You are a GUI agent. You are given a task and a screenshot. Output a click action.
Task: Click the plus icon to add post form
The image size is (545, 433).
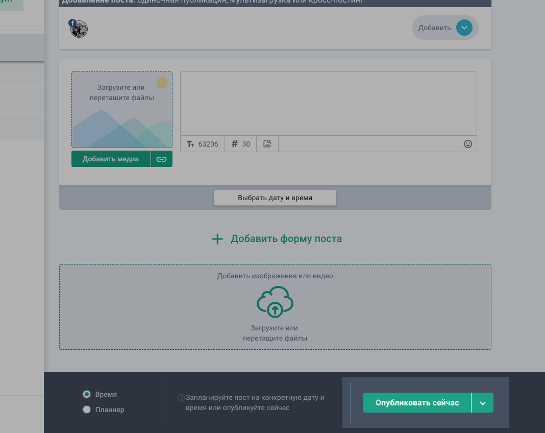click(x=217, y=239)
